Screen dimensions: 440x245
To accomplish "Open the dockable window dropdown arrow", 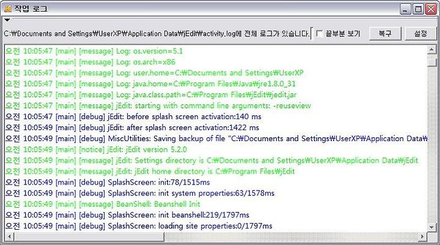I will click(x=7, y=20).
